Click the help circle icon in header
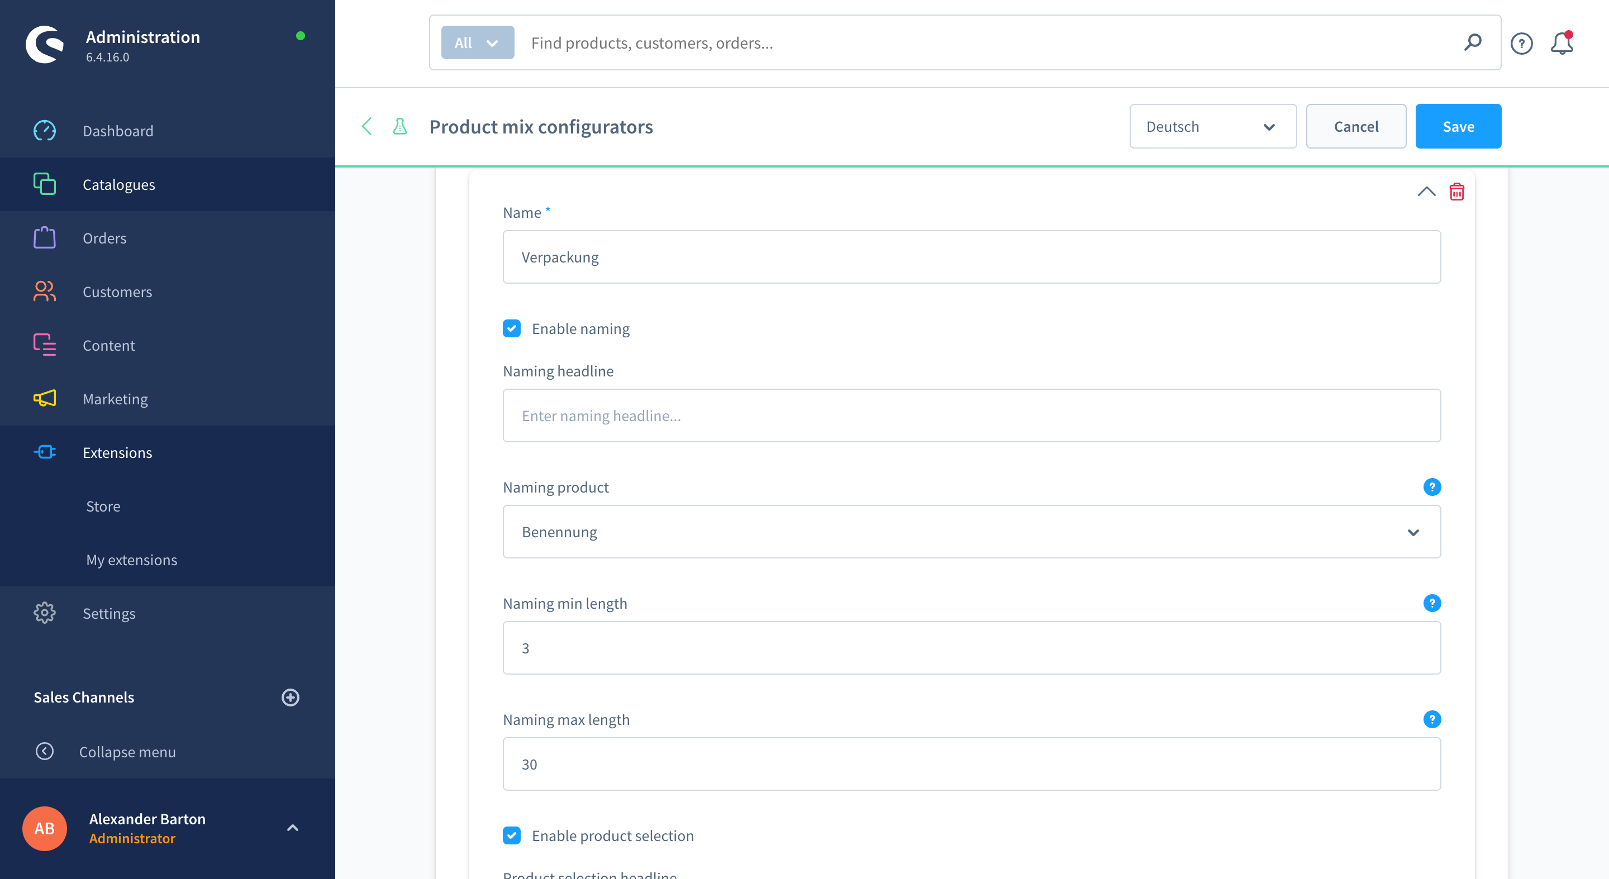The height and width of the screenshot is (879, 1609). click(1521, 43)
